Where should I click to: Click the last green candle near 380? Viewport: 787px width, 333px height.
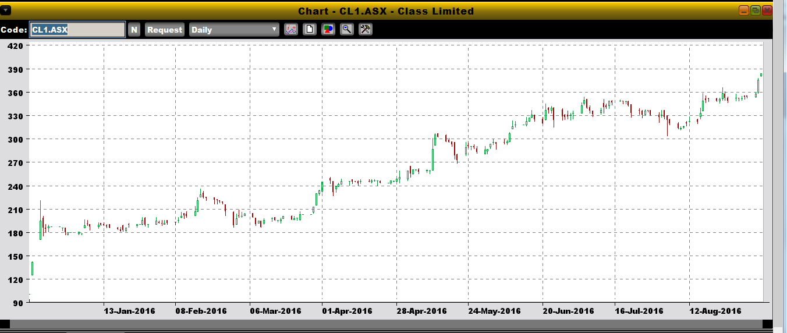click(x=761, y=75)
